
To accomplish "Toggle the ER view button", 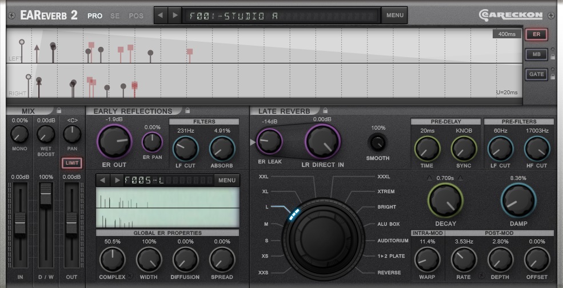I will (x=536, y=35).
